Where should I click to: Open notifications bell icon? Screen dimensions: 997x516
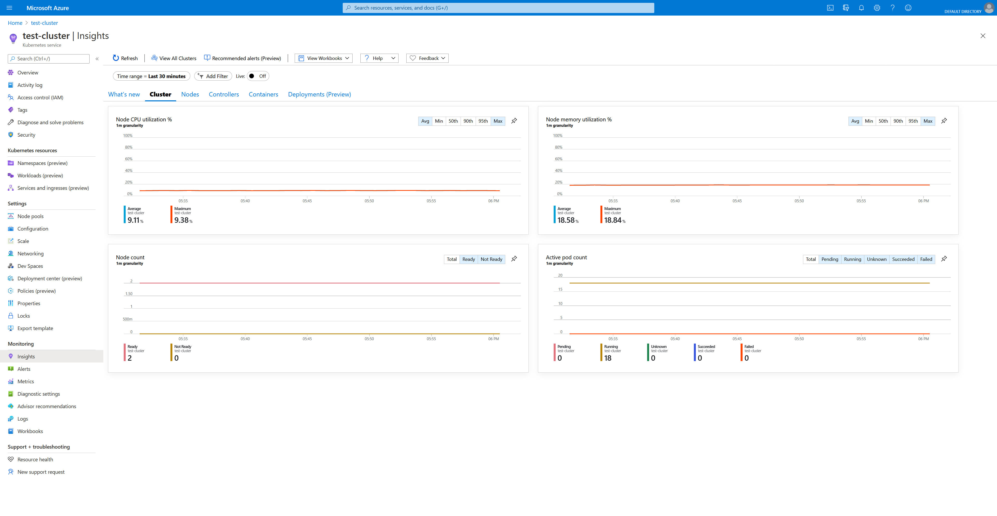[861, 8]
